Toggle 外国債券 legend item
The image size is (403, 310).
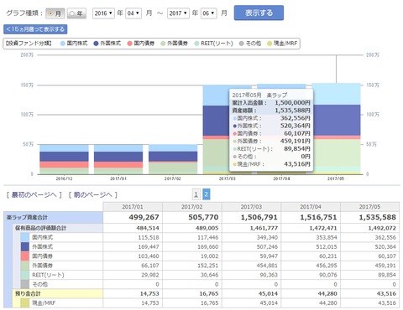tap(174, 44)
